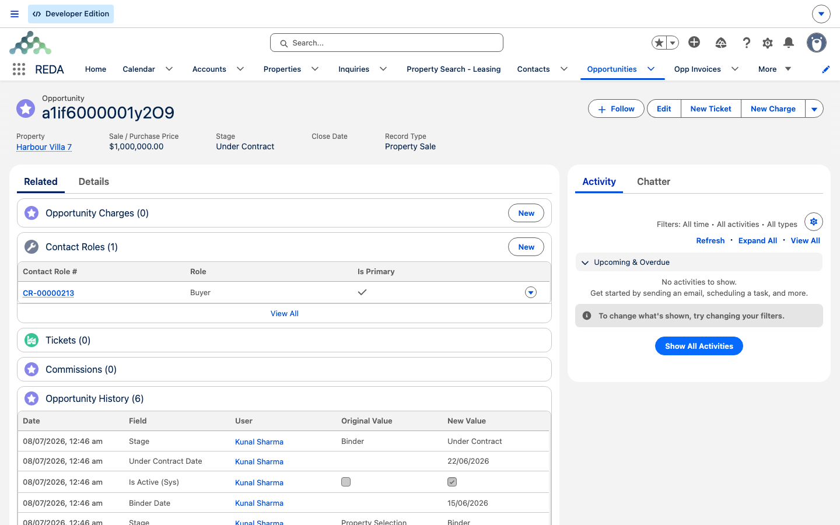Screen dimensions: 840x525
Task: Click the Tickets (0) heading
Action: (x=68, y=340)
